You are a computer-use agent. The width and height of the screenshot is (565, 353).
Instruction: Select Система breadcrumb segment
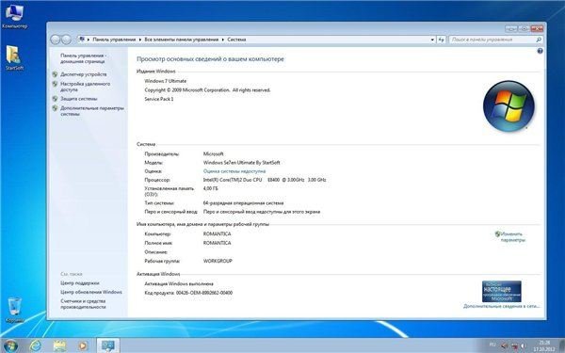tap(236, 40)
